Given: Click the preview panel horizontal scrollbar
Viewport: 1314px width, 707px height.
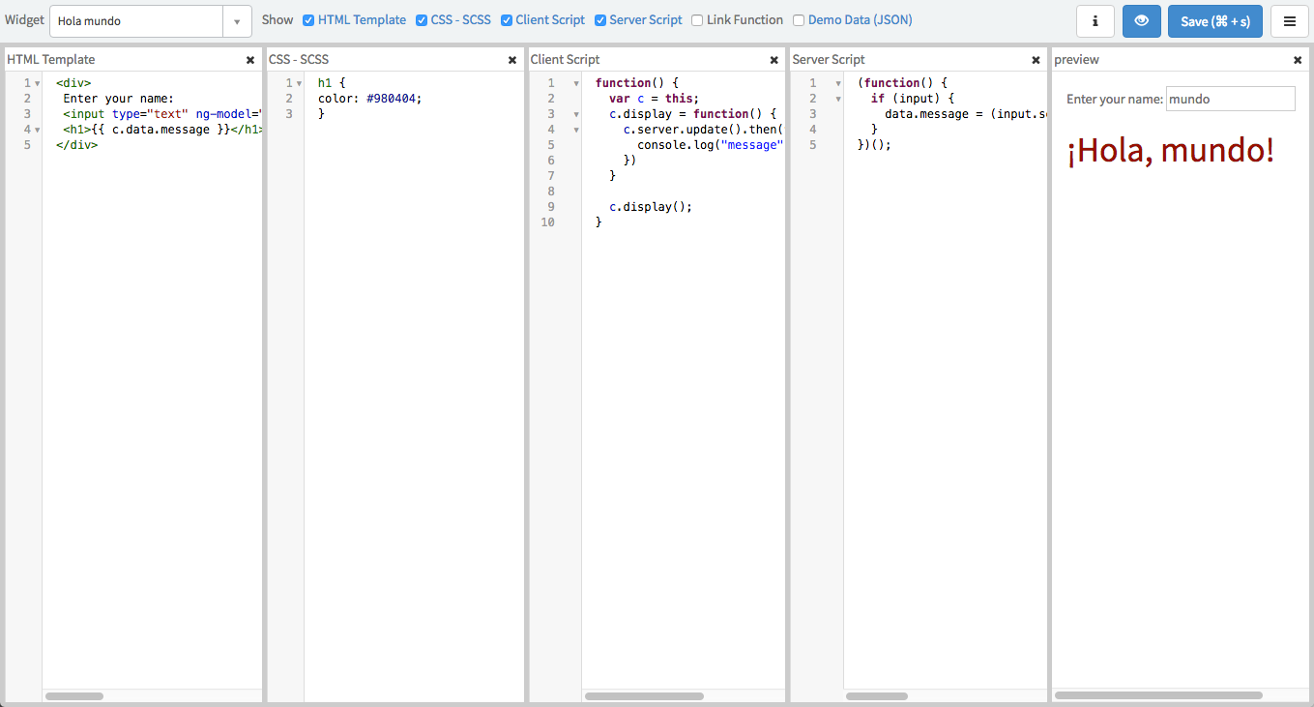Looking at the screenshot, I should point(1158,695).
